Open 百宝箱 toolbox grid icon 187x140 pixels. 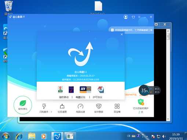(x=117, y=108)
